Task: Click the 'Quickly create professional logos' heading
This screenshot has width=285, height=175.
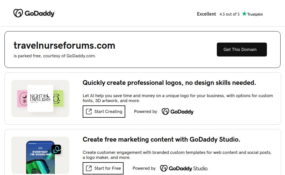Action: pos(169,83)
